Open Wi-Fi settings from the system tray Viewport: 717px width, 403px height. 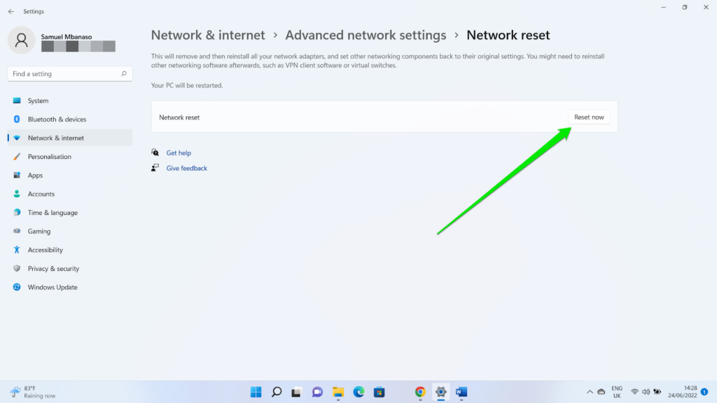(634, 392)
